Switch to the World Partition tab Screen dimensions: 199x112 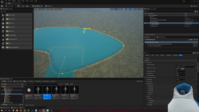pyautogui.click(x=161, y=37)
